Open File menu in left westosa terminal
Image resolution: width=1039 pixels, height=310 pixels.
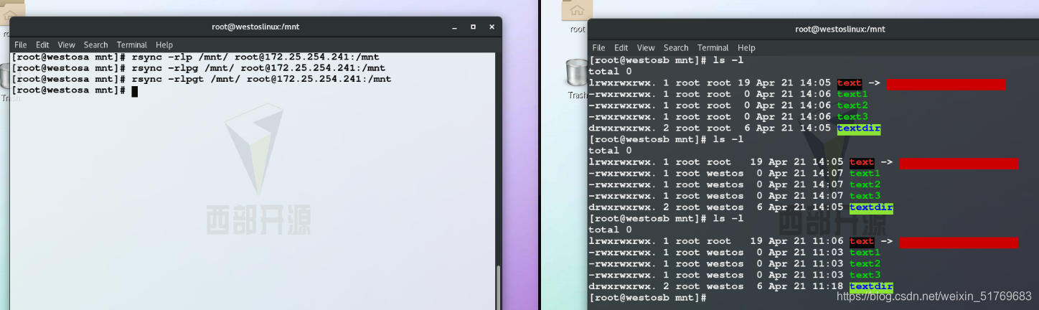21,44
